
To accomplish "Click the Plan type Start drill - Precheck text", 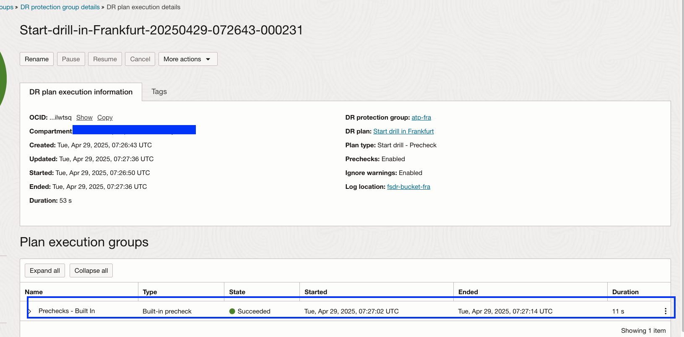I will (x=407, y=145).
